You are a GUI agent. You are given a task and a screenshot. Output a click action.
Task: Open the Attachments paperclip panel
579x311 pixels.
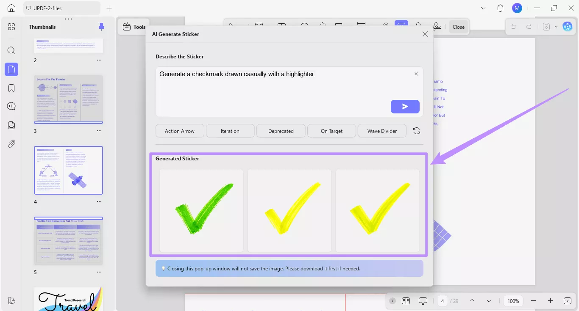[x=11, y=143]
